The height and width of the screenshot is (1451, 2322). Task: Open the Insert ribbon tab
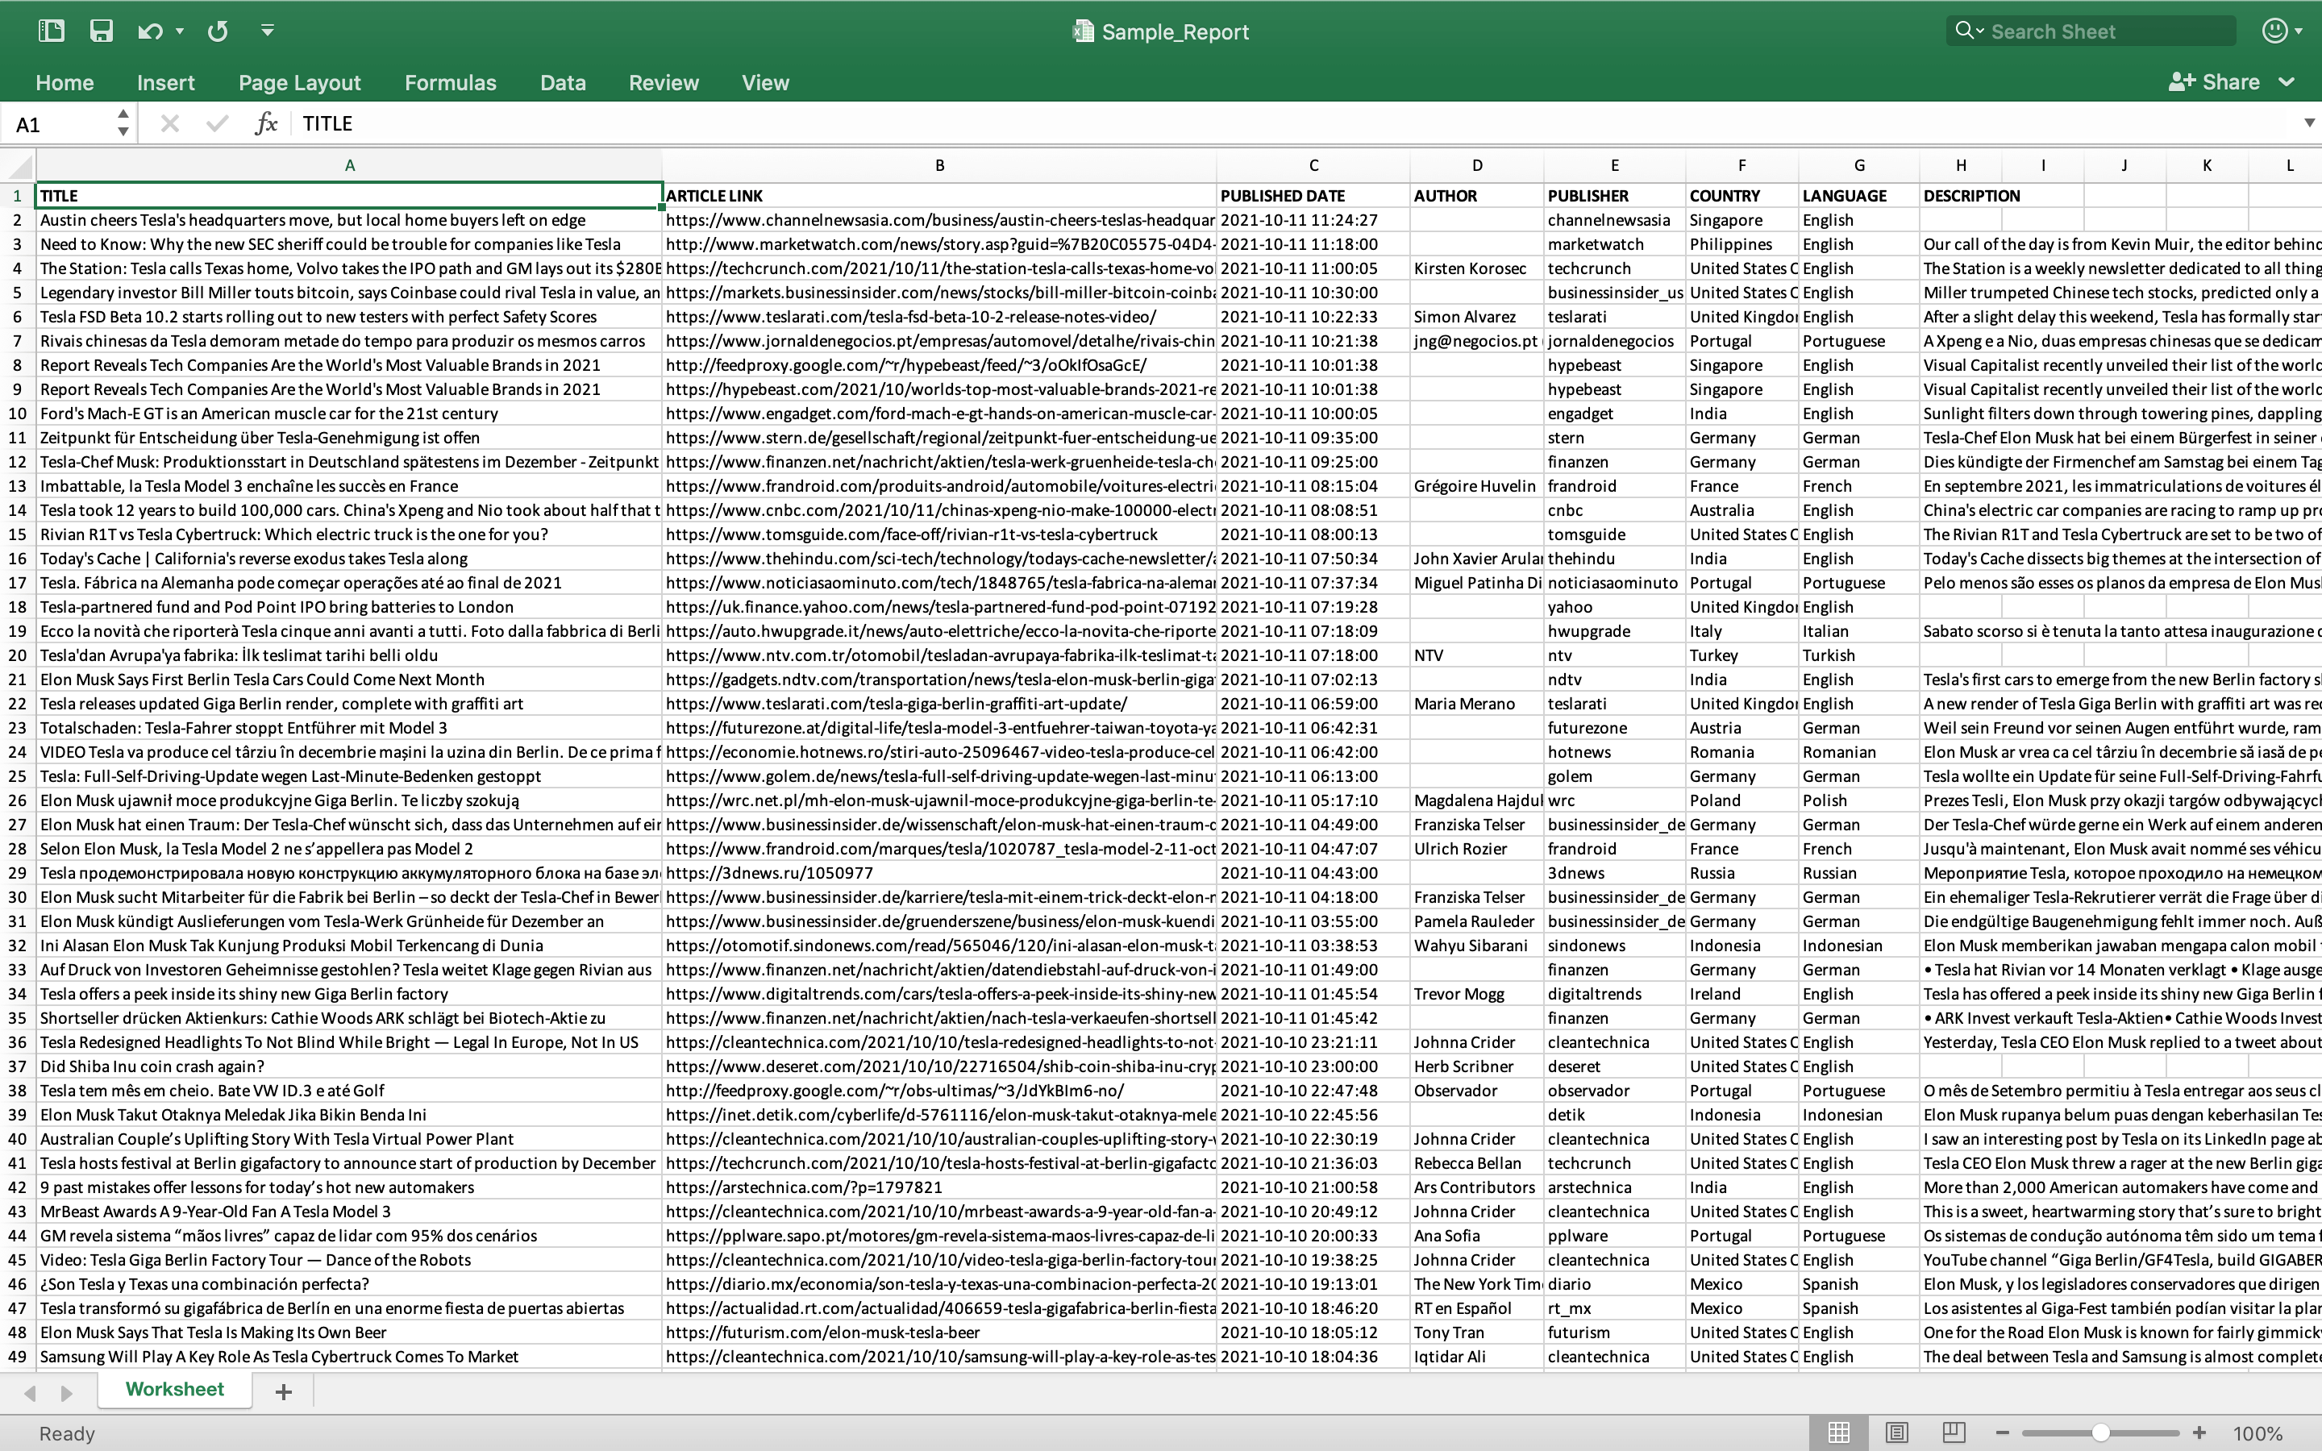(x=165, y=82)
